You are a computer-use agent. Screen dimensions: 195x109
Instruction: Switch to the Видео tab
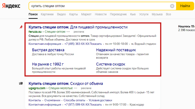(x=61, y=14)
